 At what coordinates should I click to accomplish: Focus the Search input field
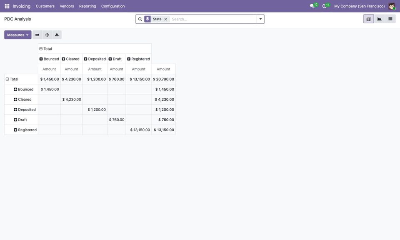tap(213, 19)
